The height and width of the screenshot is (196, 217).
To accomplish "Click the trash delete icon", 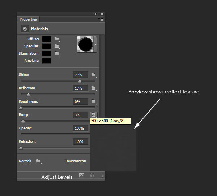I will (x=92, y=175).
